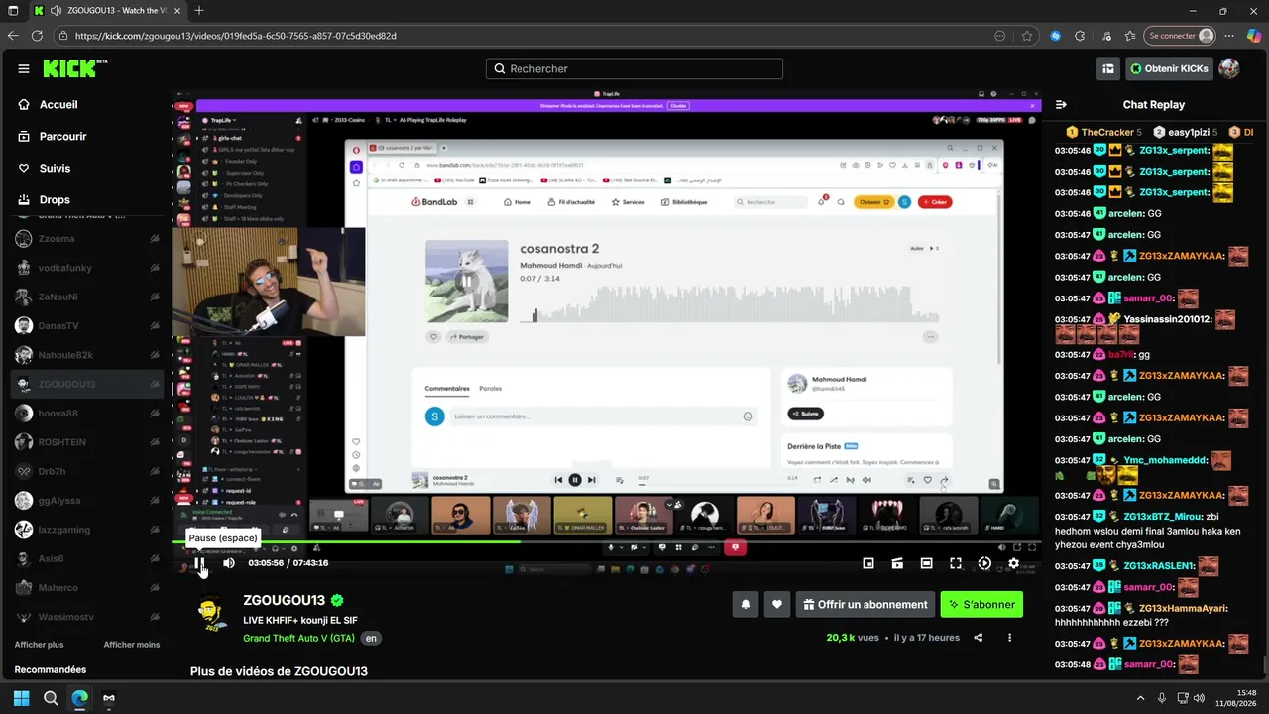Click Afficher plus in the sidebar
This screenshot has height=714, width=1269.
[x=39, y=645]
